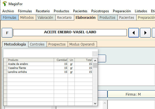Switch to the Métodos tab
This screenshot has width=155, height=109.
(27, 18)
